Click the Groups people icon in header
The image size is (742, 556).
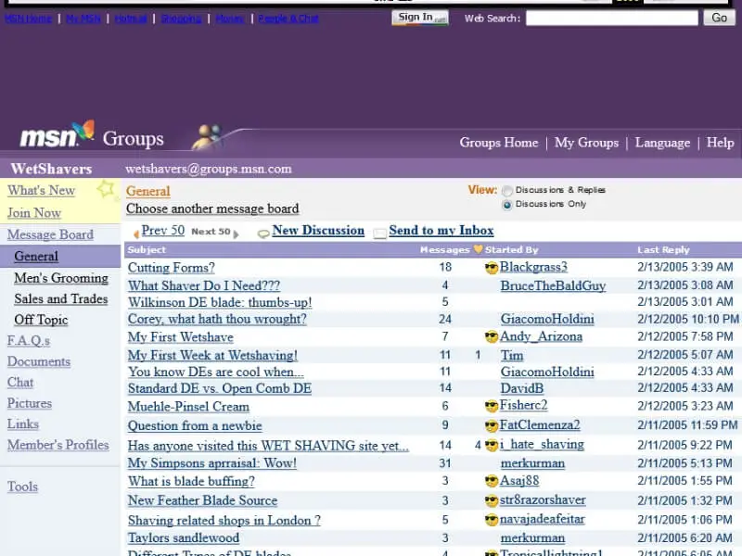point(207,136)
